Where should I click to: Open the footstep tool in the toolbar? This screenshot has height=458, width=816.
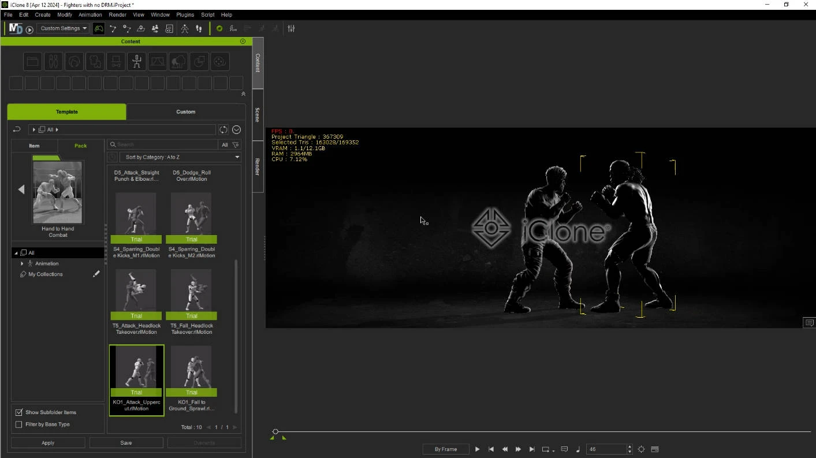click(x=199, y=28)
